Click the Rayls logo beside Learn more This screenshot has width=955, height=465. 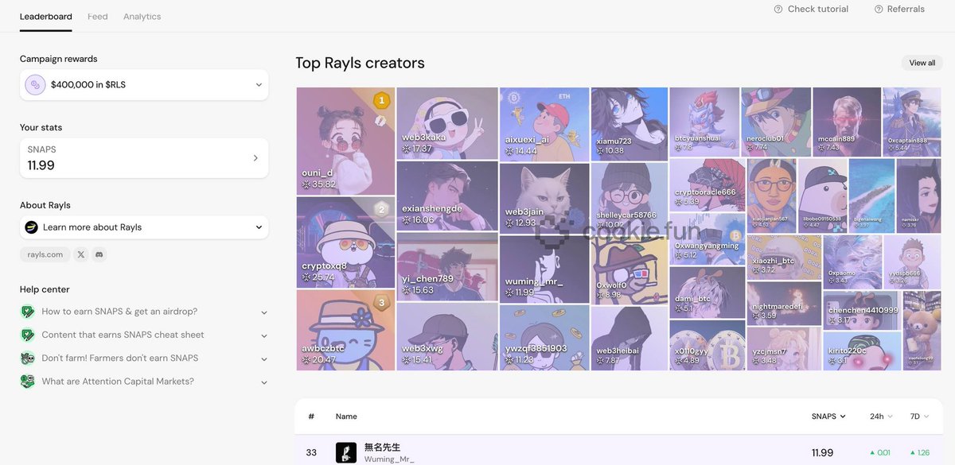pos(32,227)
